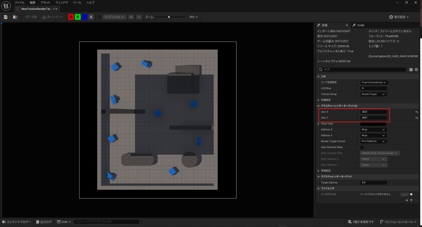Viewport: 422px width, 227px height.
Task: Reset Size X with its revert arrow
Action: pos(416,112)
